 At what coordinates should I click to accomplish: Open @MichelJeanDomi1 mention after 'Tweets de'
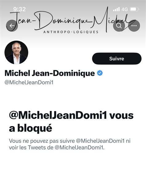[x=79, y=148]
